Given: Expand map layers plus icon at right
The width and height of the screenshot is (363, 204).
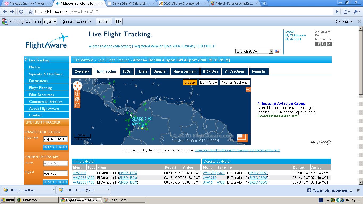Looking at the screenshot, I should [248, 90].
